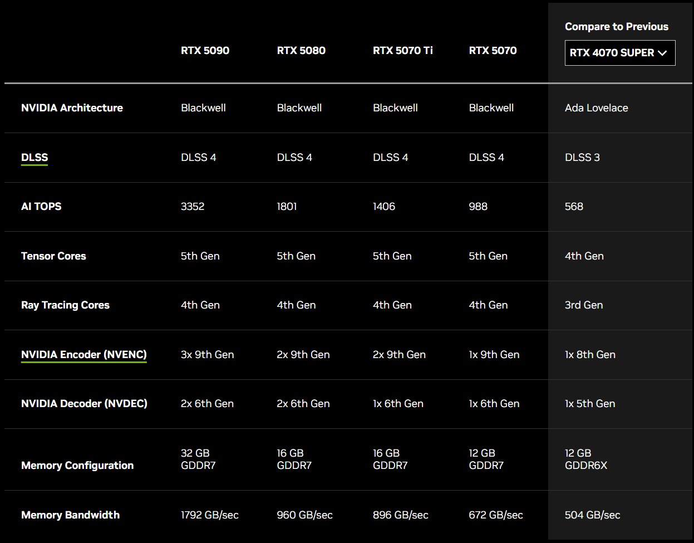Image resolution: width=694 pixels, height=543 pixels.
Task: Select the Tensor Cores row label
Action: 53,256
